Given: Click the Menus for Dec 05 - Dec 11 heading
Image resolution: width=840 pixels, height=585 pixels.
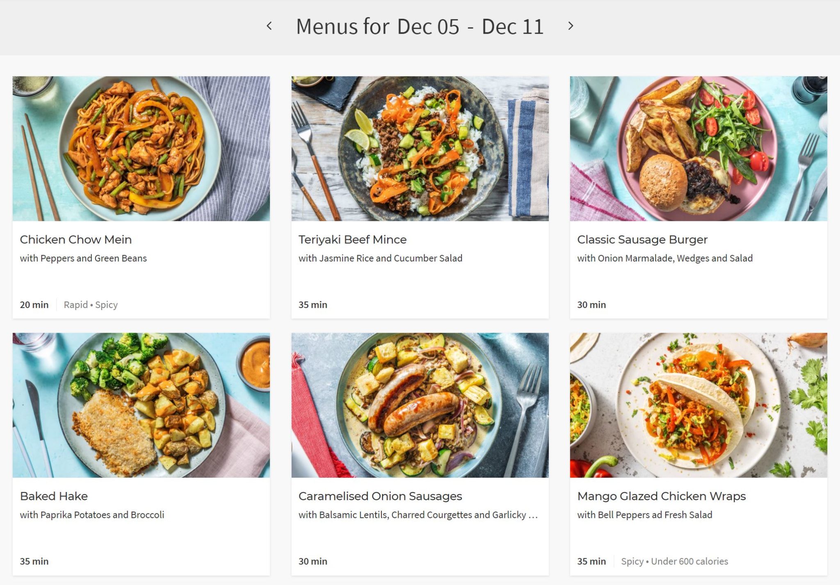Looking at the screenshot, I should [420, 26].
